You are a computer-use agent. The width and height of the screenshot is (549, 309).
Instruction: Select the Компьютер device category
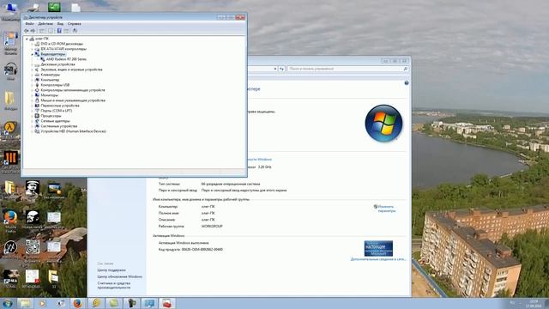[x=50, y=80]
